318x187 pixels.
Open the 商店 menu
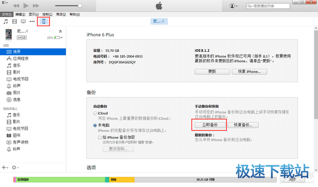61,14
